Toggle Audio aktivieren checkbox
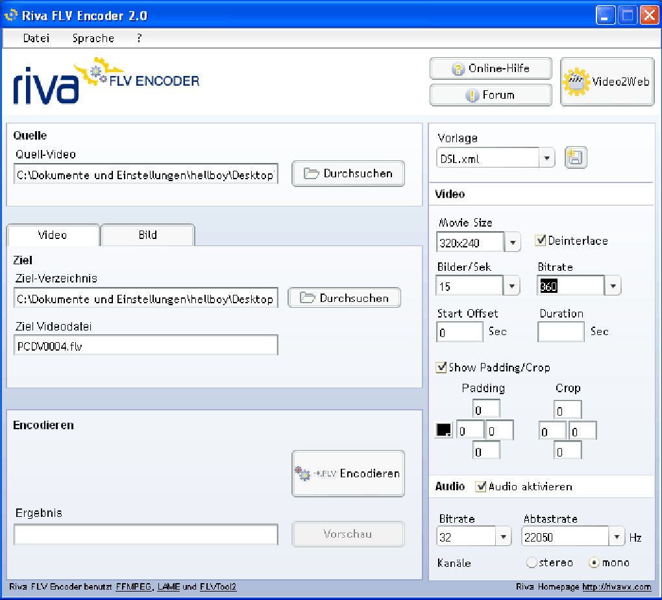This screenshot has width=662, height=600. (x=481, y=486)
